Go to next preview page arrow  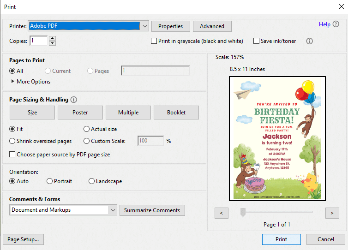(332, 213)
